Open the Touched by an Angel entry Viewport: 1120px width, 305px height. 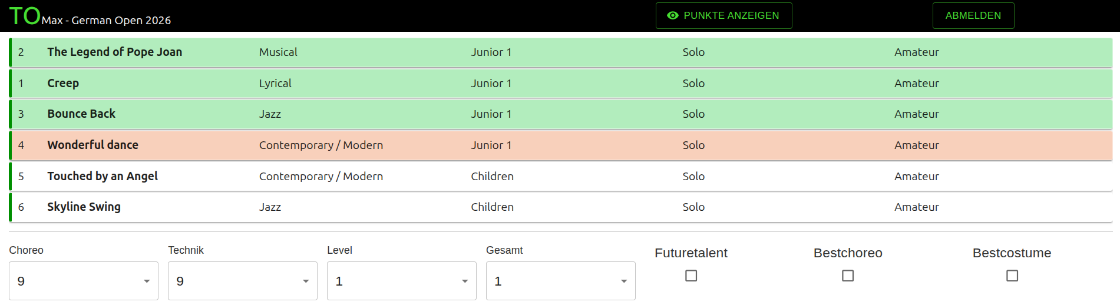tap(103, 176)
